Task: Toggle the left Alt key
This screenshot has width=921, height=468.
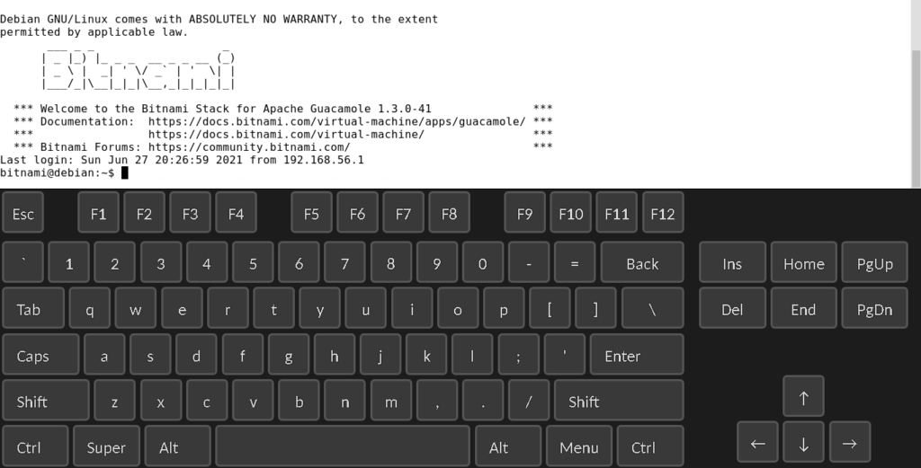Action: tap(177, 446)
